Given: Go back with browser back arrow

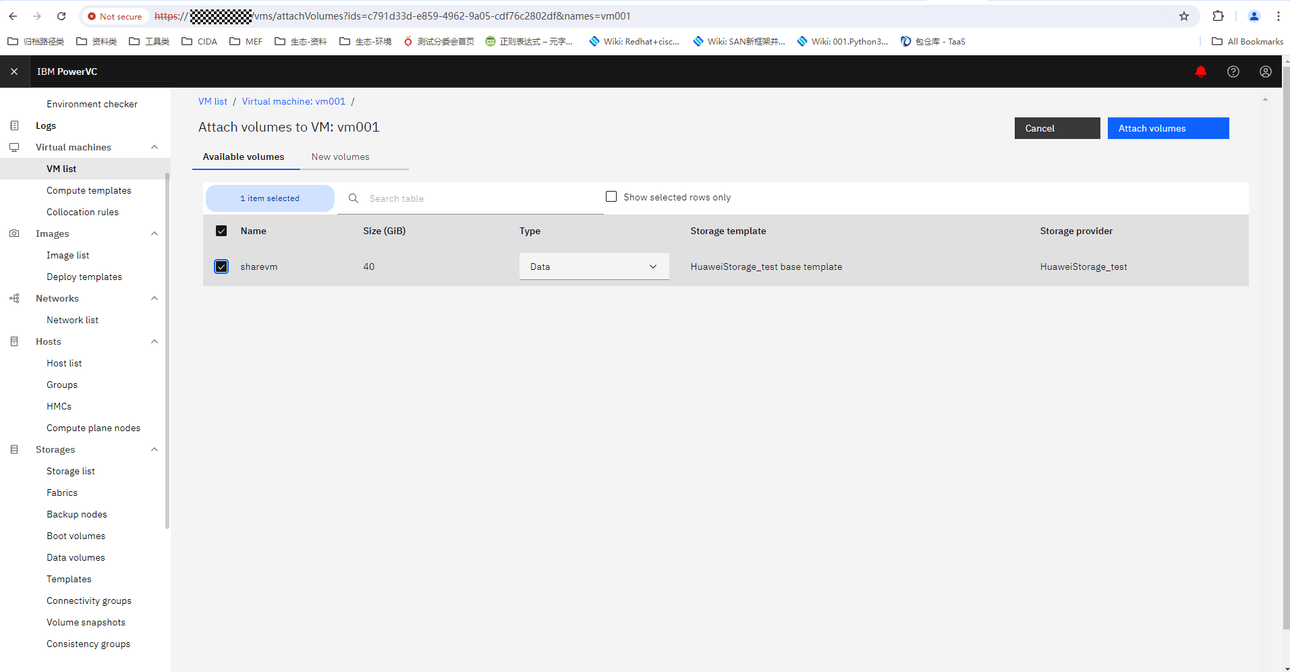Looking at the screenshot, I should pos(13,16).
